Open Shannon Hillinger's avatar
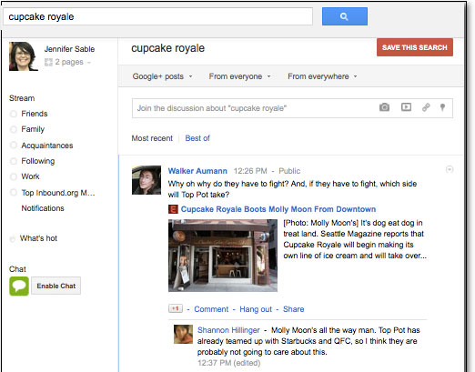Image resolution: width=475 pixels, height=372 pixels. point(183,334)
